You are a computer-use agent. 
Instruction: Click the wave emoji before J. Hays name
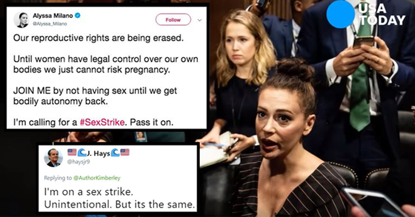pos(82,152)
